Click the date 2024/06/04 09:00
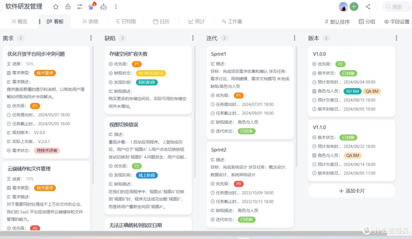The image size is (412, 239). tap(359, 82)
